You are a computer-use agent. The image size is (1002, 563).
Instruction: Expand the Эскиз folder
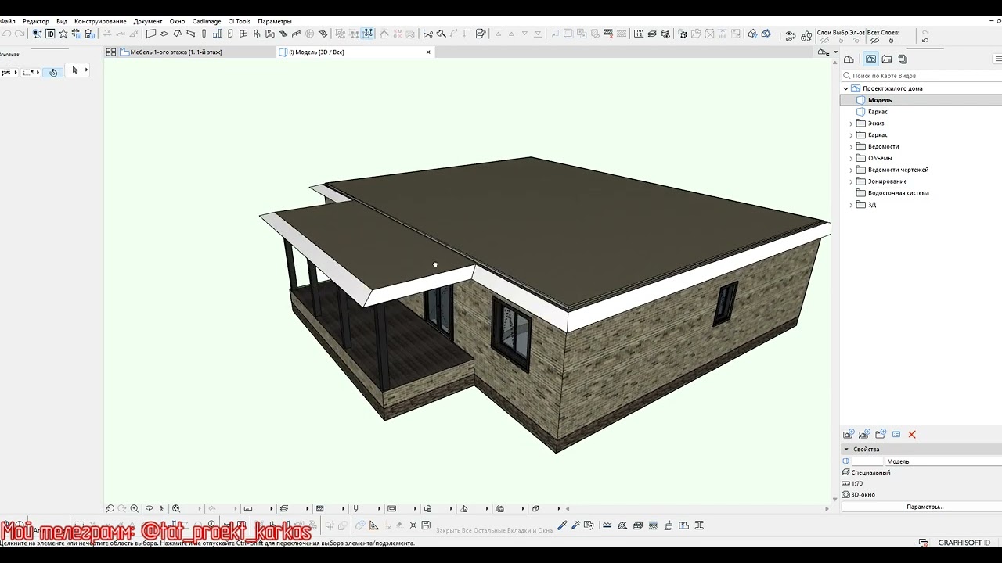[851, 124]
